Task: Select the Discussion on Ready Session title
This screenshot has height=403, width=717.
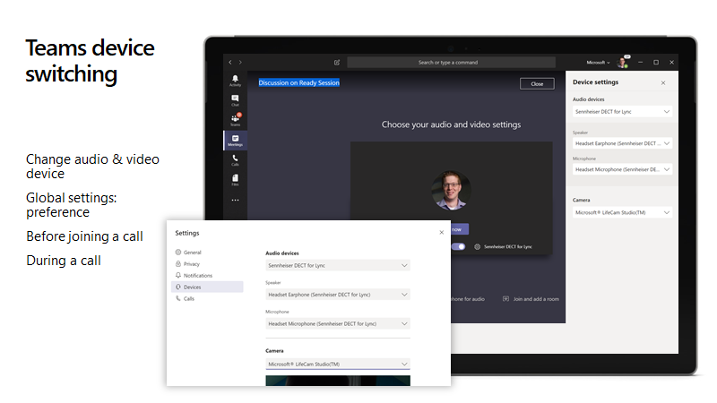Action: 299,82
